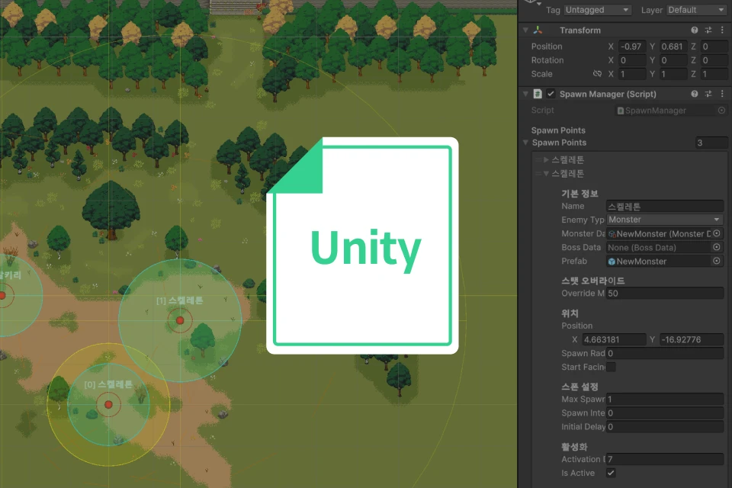
Task: Click the blue cube icon in the Prefab field
Action: (x=612, y=262)
